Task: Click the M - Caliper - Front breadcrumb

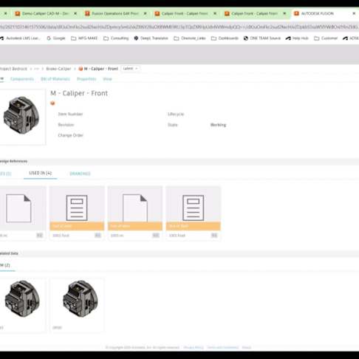Action: (x=98, y=69)
